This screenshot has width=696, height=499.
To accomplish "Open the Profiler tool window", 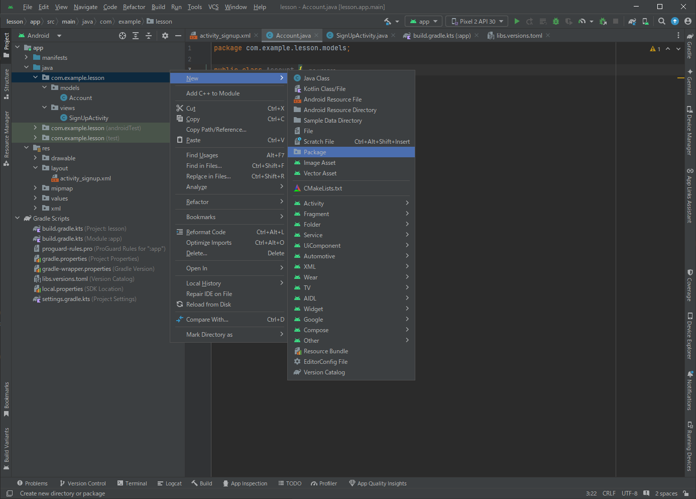I will (324, 483).
